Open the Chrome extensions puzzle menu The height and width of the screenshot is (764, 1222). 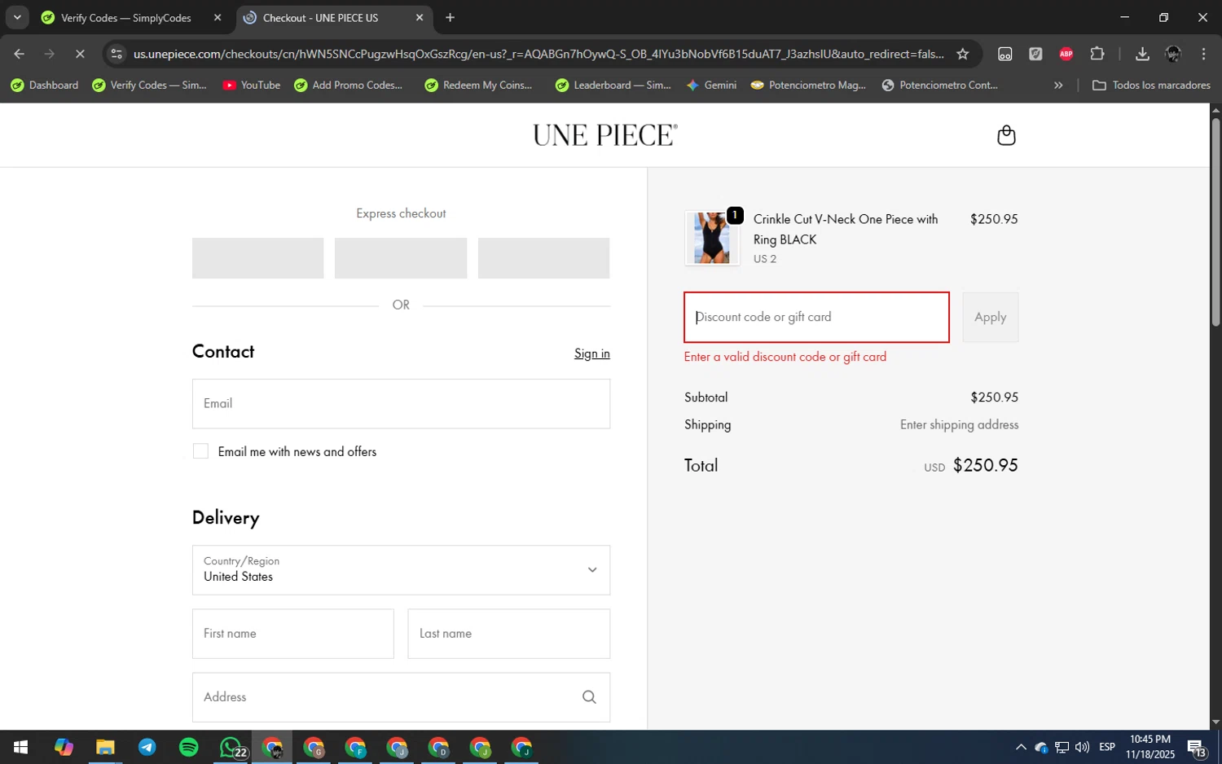(x=1097, y=54)
